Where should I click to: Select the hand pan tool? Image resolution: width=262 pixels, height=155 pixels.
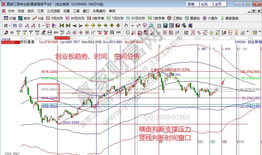click(x=126, y=26)
